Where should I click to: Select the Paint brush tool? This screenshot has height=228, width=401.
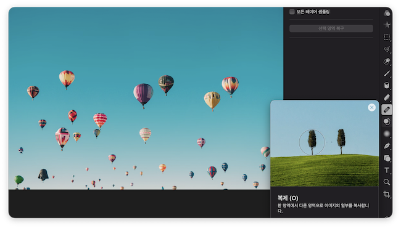click(387, 73)
